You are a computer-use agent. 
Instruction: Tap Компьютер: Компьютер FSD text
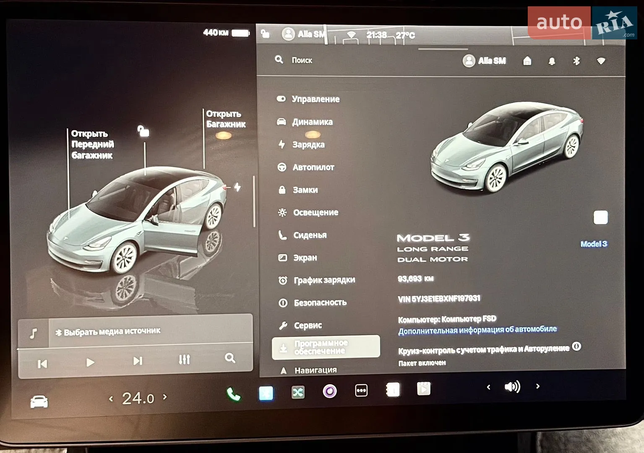click(447, 319)
